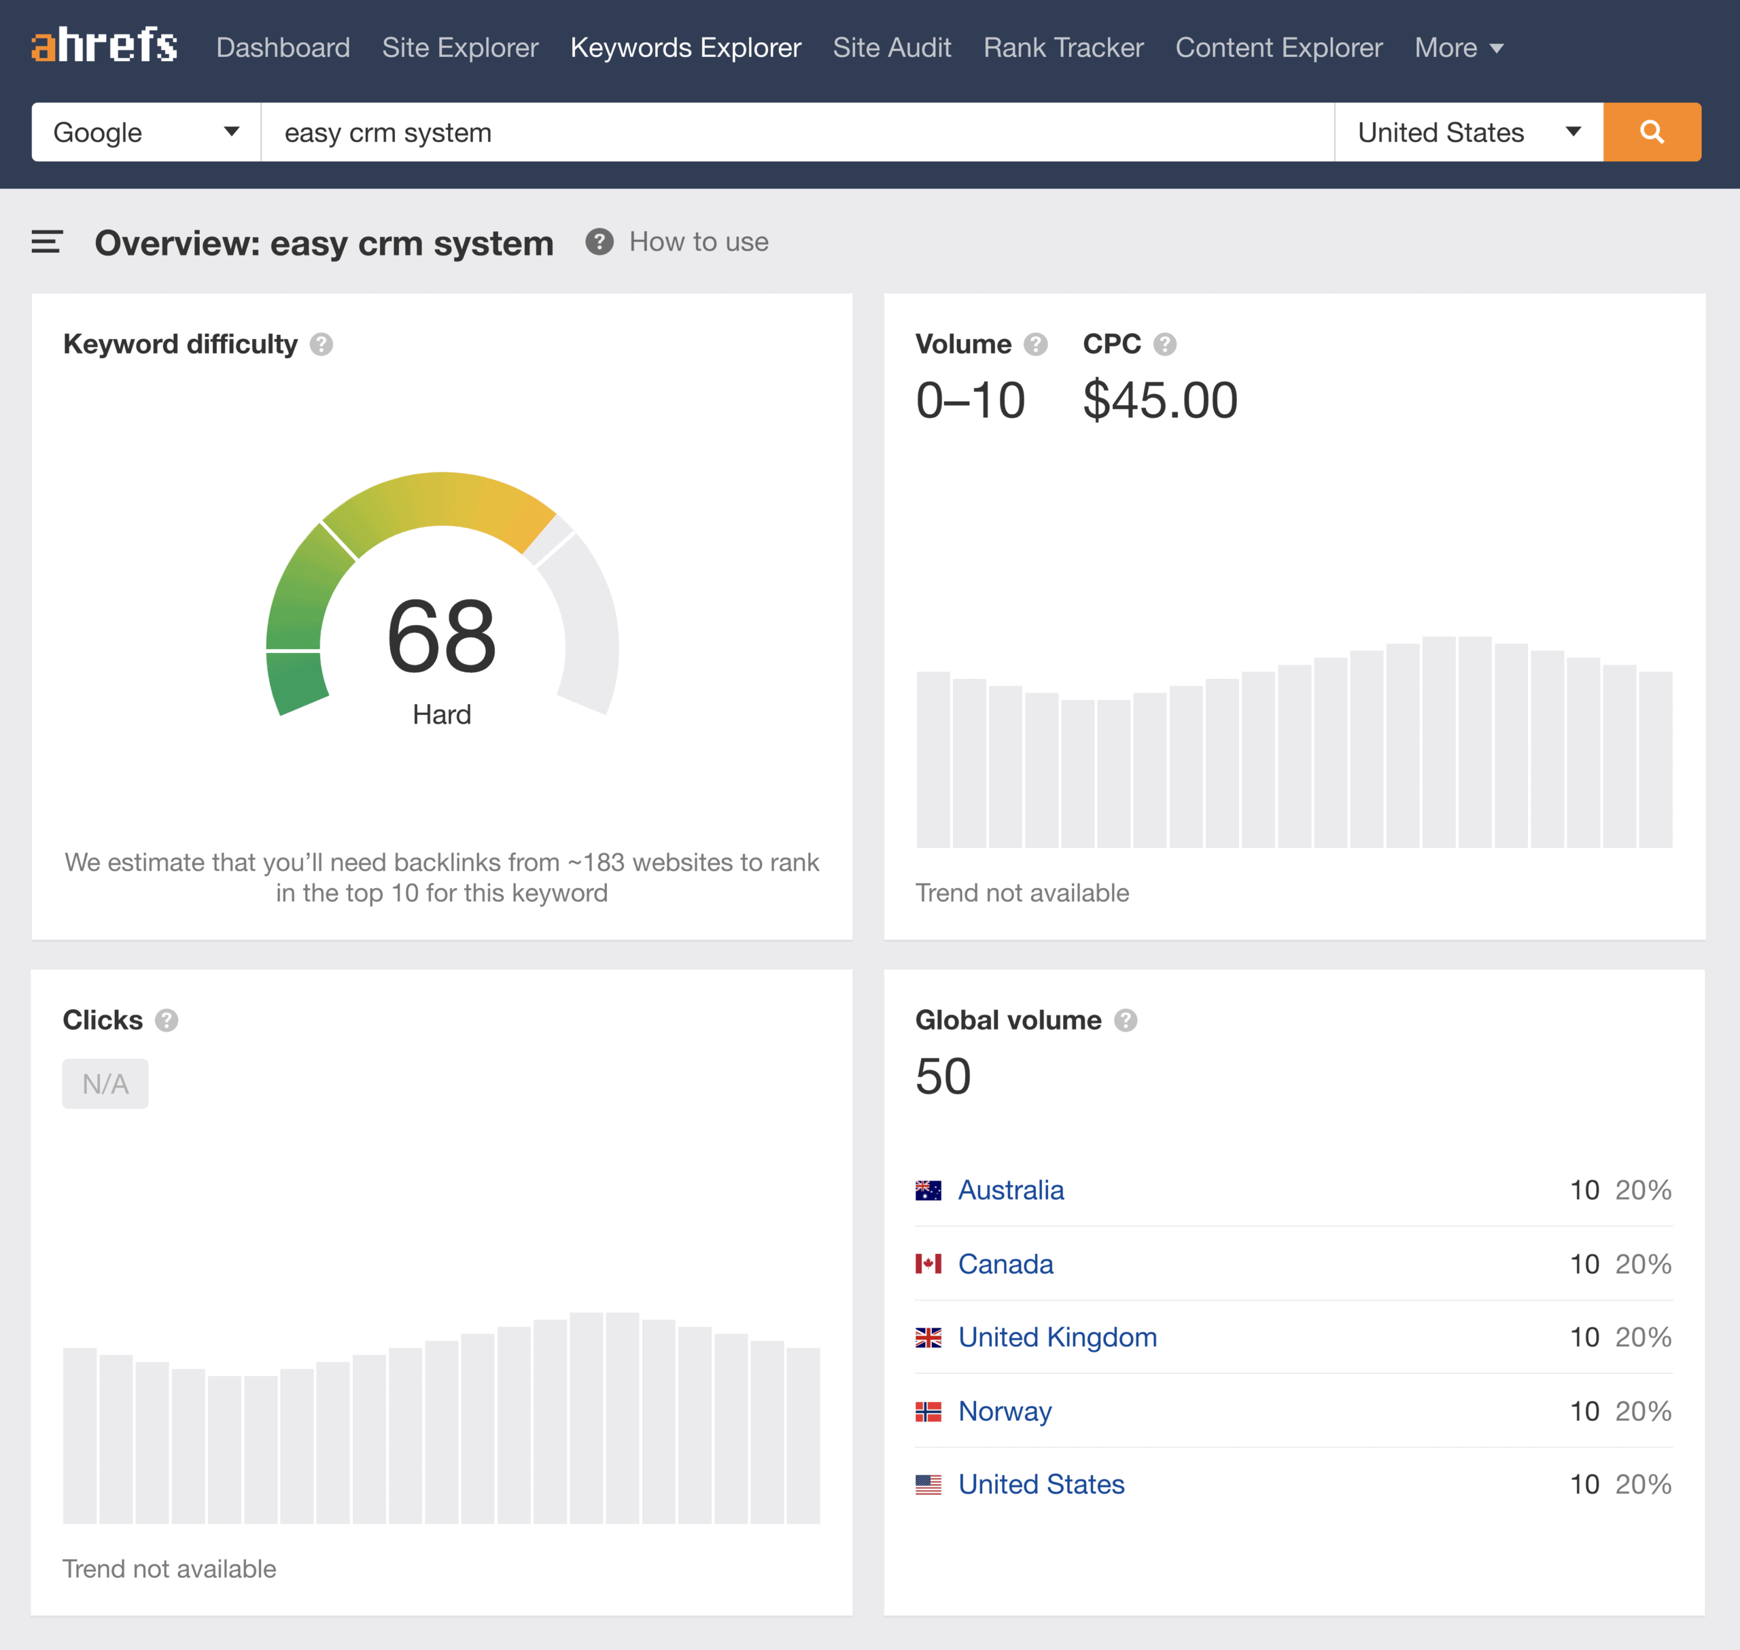Click the keyword search input field
1740x1650 pixels.
click(798, 132)
